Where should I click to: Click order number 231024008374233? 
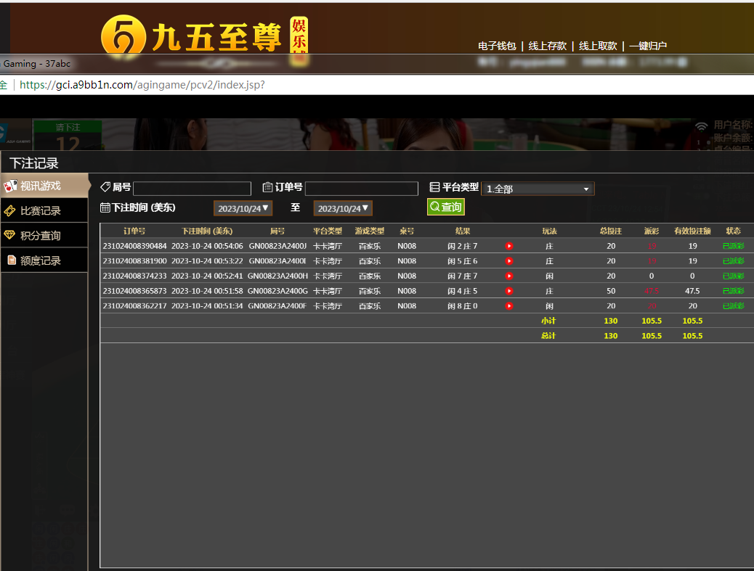pos(134,276)
